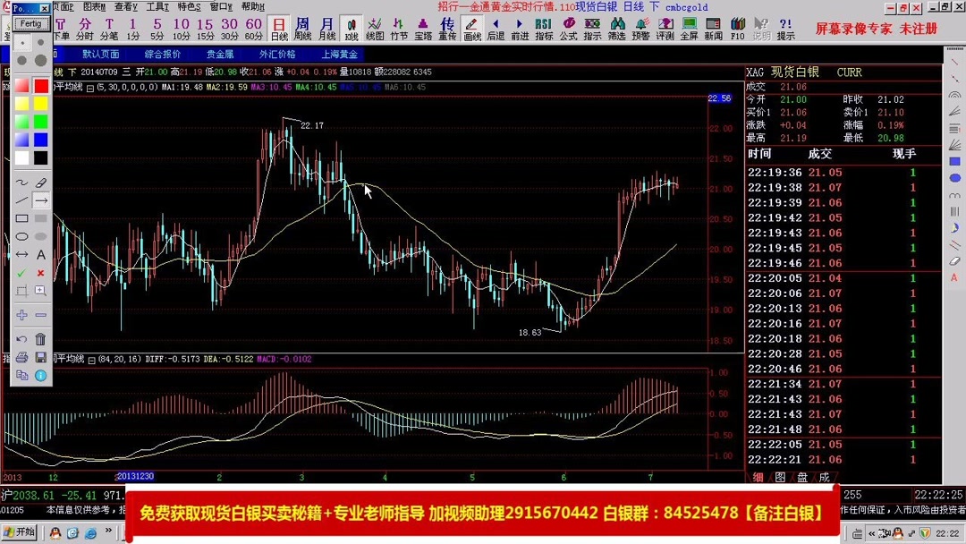The width and height of the screenshot is (966, 544).
Task: Select the Rectangle annotation tool
Action: click(x=21, y=218)
